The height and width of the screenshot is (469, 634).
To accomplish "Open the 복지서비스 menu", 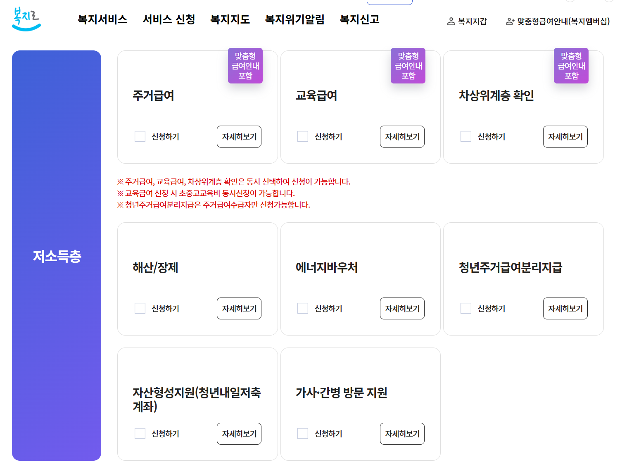I will pyautogui.click(x=102, y=19).
